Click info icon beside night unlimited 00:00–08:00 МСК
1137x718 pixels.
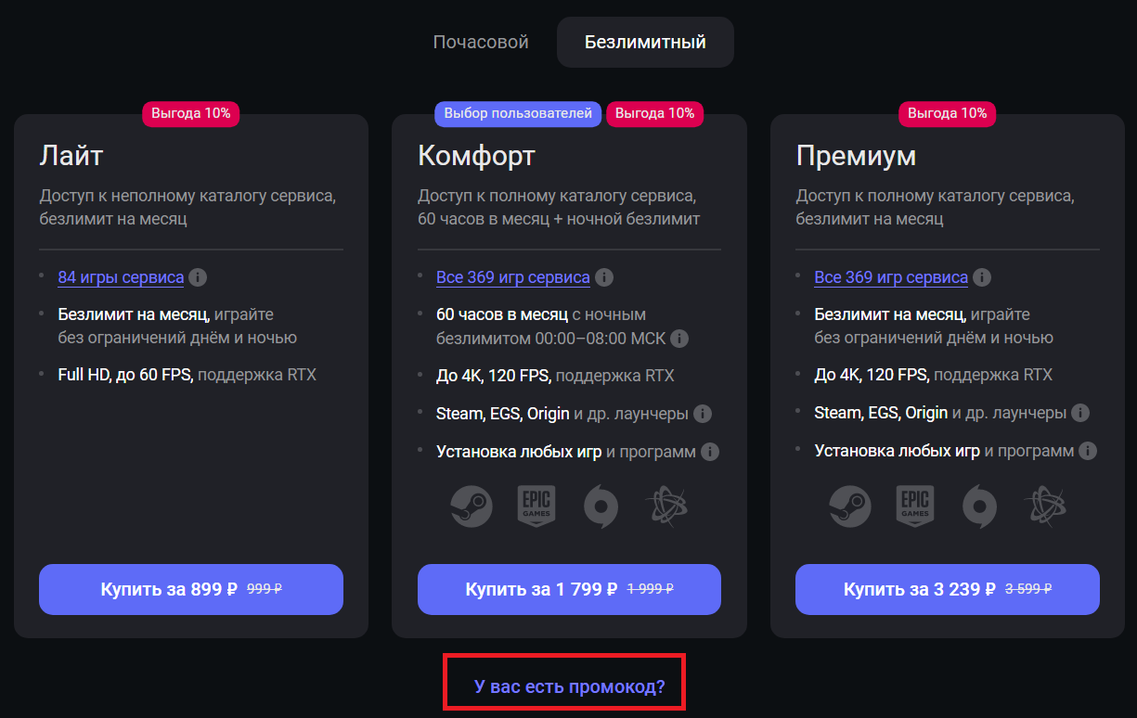point(679,339)
